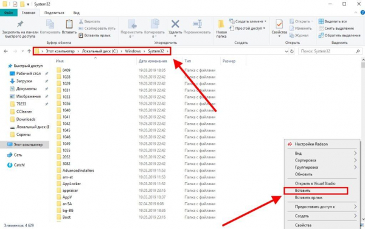Open Создать элемент dropdown

point(248,21)
